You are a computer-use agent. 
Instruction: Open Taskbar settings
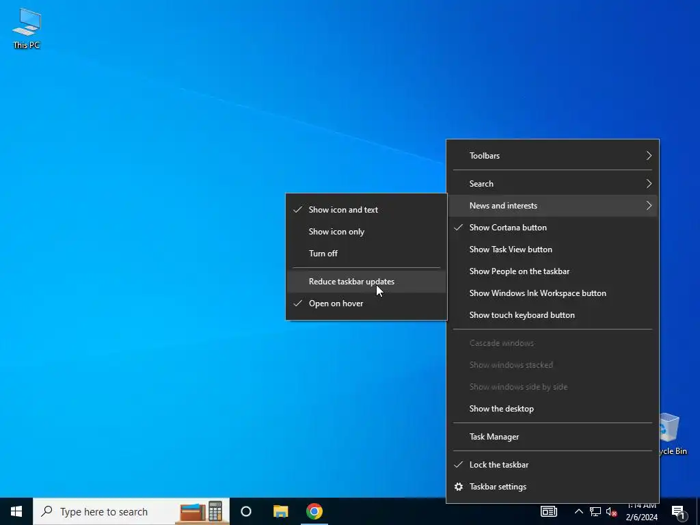point(552,487)
